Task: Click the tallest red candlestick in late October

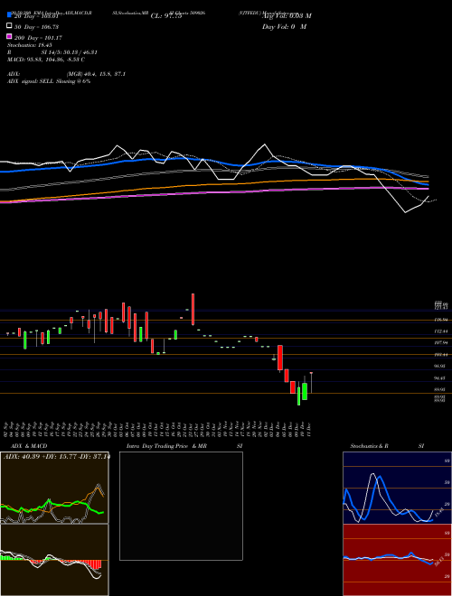Action: [193, 309]
